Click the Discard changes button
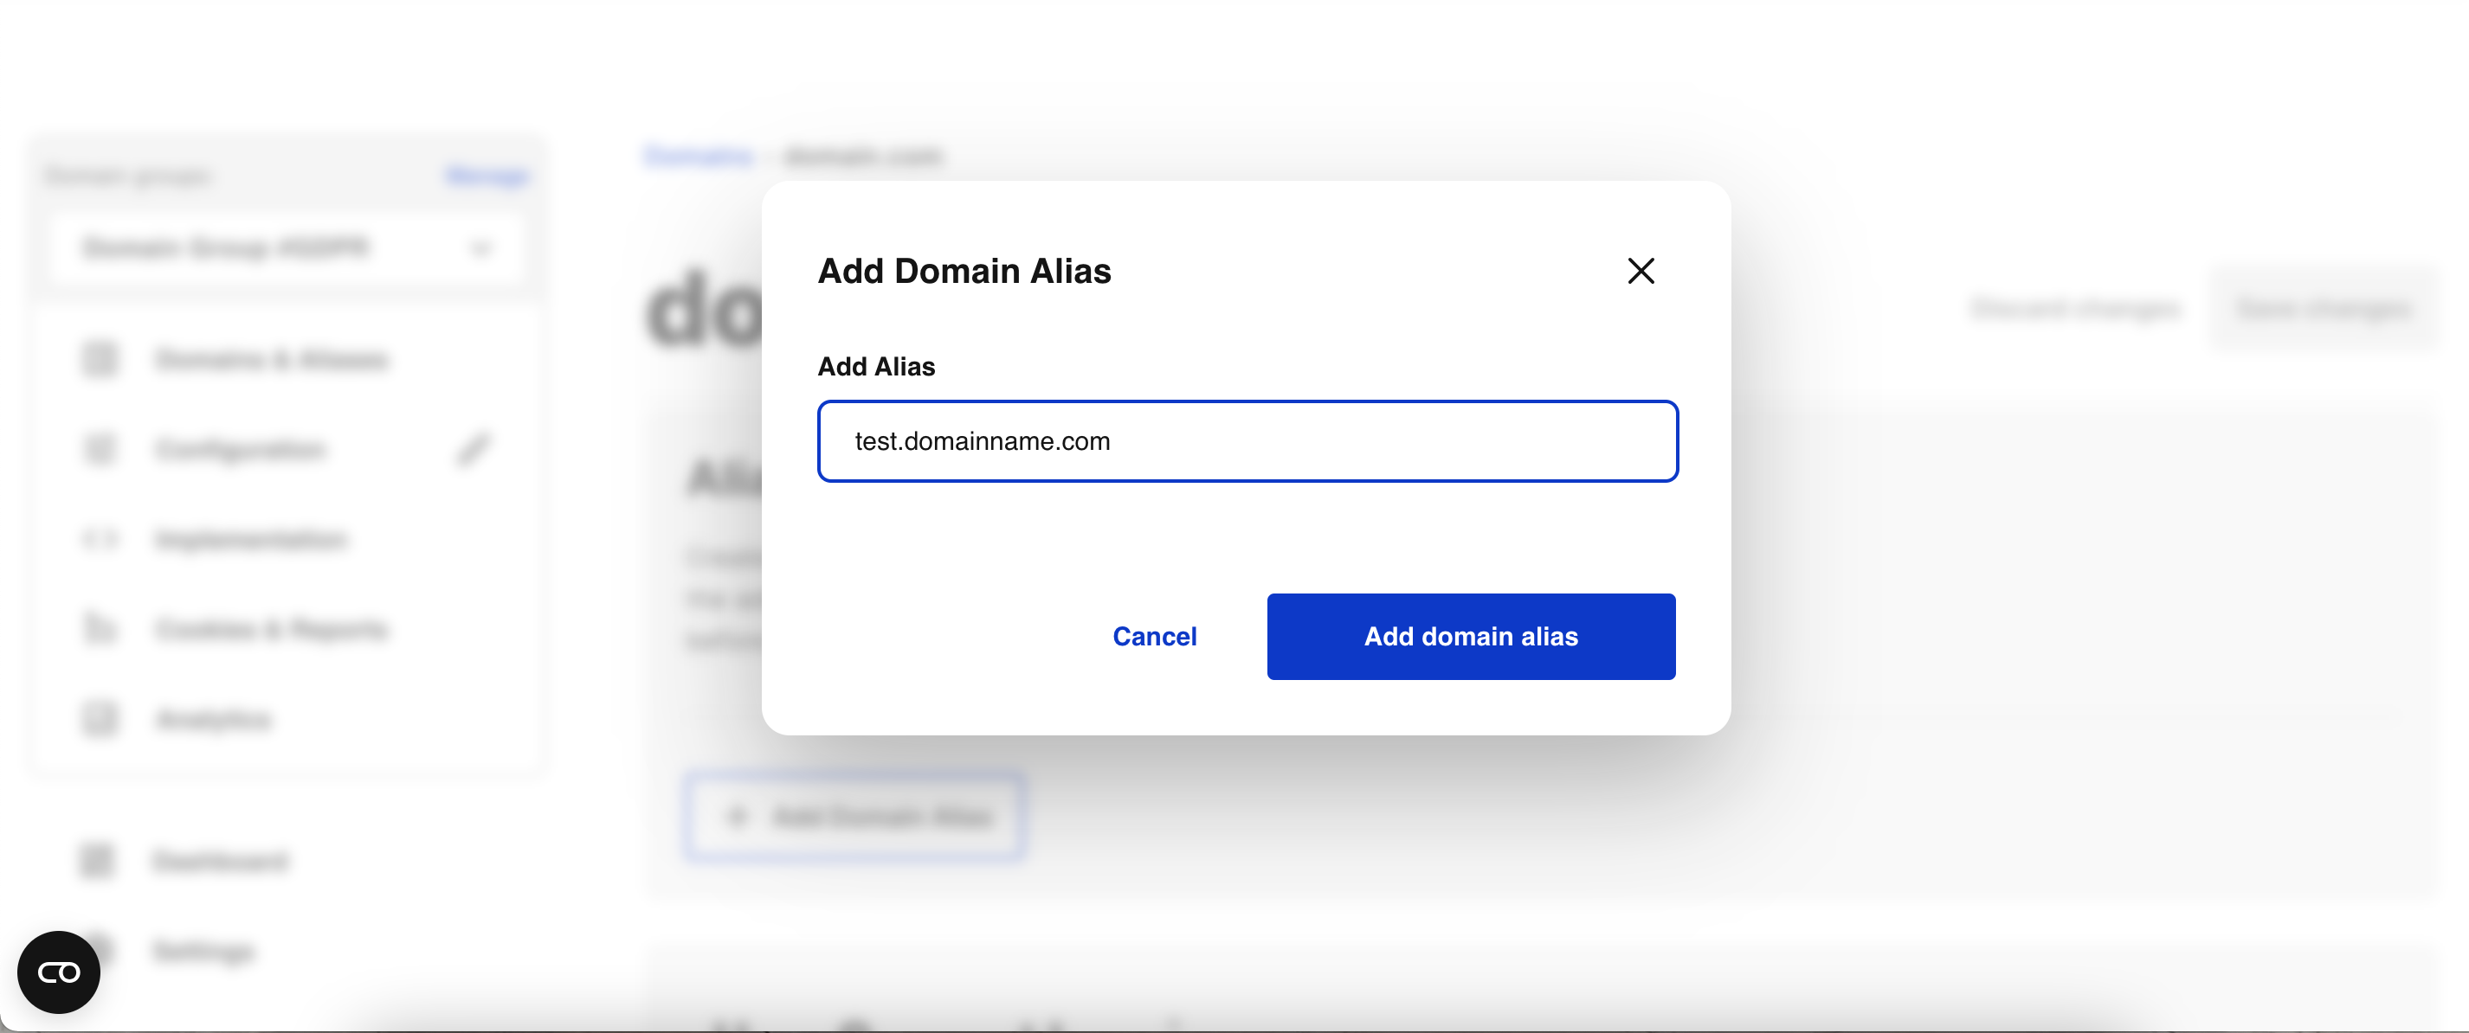This screenshot has height=1033, width=2469. [2075, 309]
